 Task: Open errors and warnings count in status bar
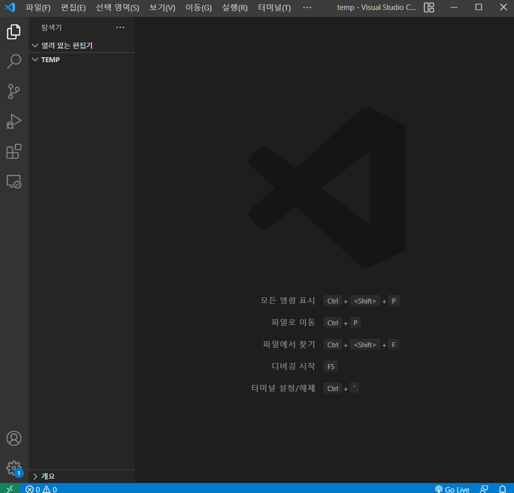pyautogui.click(x=41, y=489)
